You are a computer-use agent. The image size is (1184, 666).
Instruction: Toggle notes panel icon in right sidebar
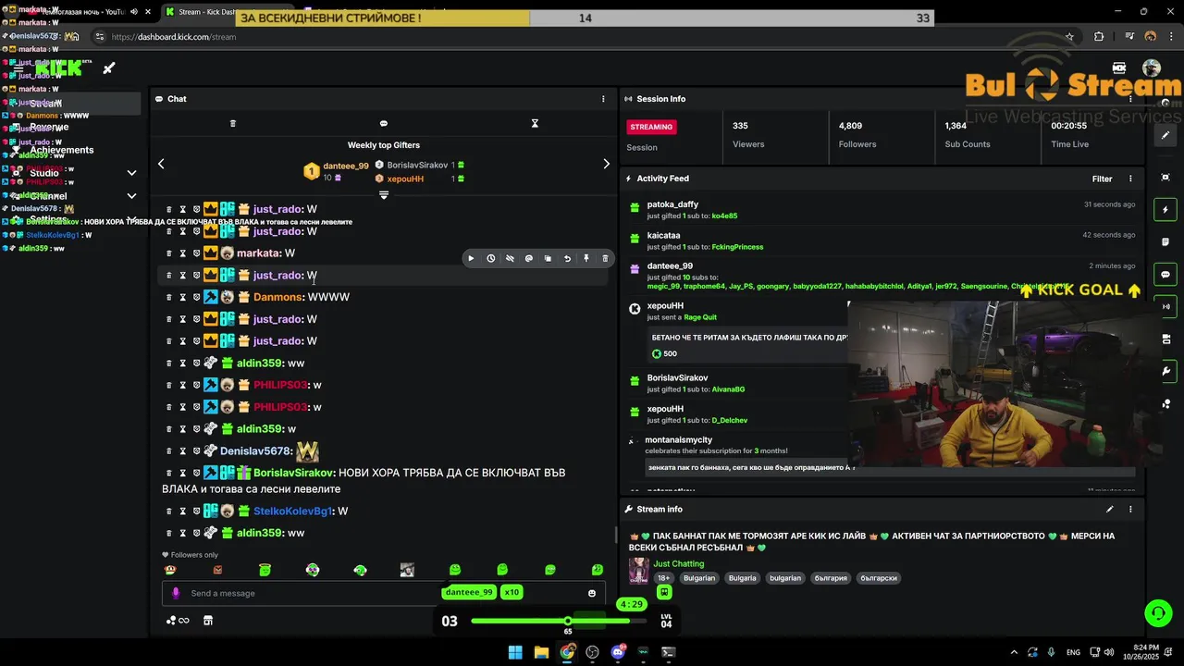pos(1165,242)
